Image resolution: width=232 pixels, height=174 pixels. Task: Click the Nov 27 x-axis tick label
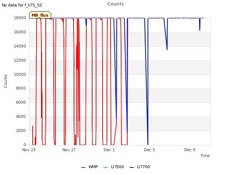click(69, 150)
